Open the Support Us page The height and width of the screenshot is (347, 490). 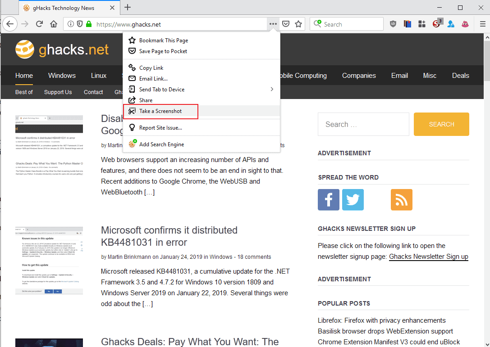tap(58, 92)
